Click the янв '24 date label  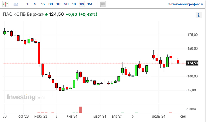[x=72, y=116]
